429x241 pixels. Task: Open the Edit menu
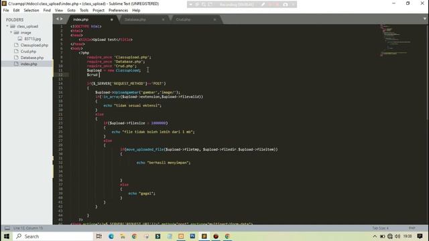coord(16,11)
